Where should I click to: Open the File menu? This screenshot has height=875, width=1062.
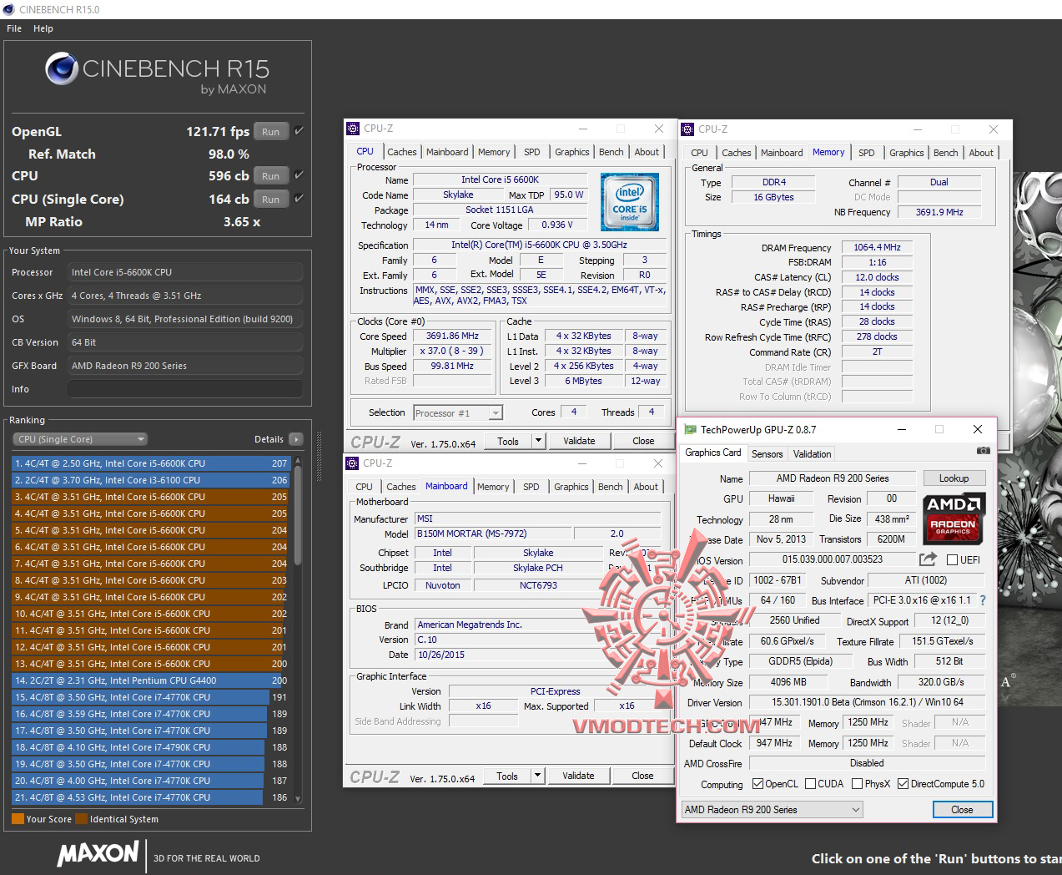click(x=14, y=28)
